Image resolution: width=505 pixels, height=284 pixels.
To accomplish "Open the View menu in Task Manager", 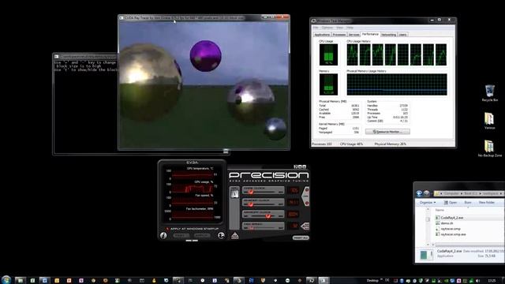I will point(339,28).
